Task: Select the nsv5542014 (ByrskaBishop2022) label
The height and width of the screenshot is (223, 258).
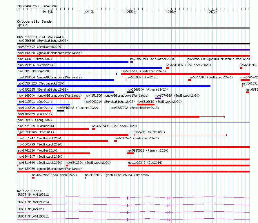Action: click(x=110, y=102)
